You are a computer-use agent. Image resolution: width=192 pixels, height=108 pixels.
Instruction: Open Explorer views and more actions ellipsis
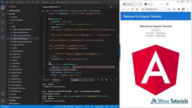[35, 7]
